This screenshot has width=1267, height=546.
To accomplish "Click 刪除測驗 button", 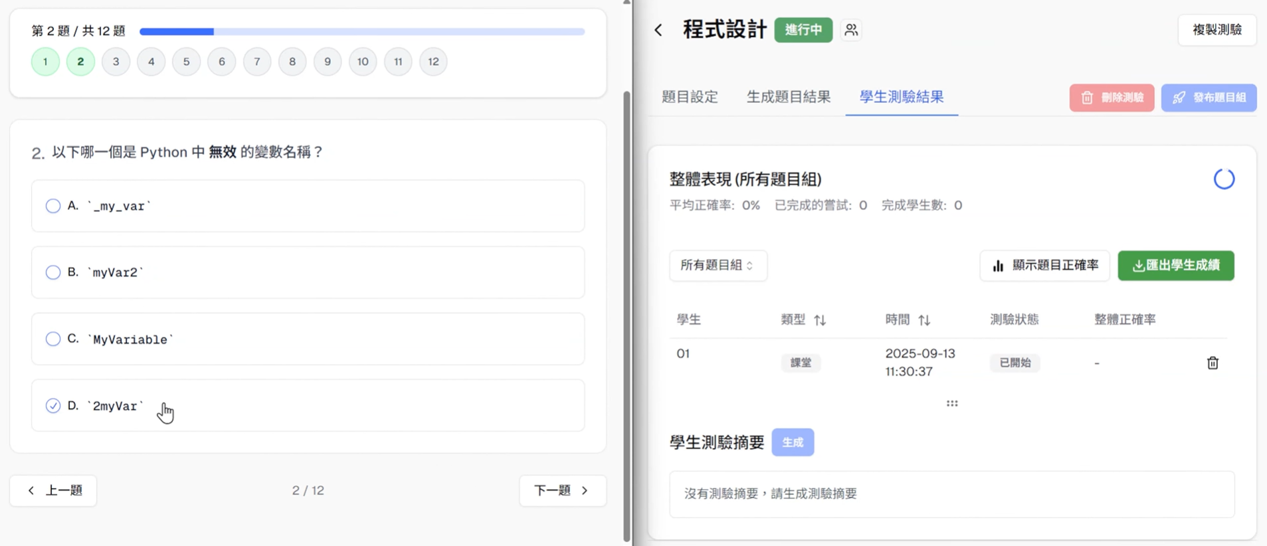I will (1112, 98).
